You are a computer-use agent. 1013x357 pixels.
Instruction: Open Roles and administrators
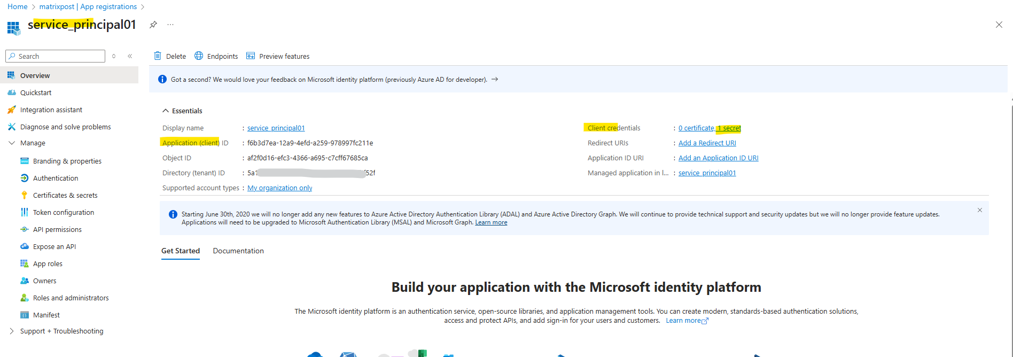pyautogui.click(x=69, y=298)
